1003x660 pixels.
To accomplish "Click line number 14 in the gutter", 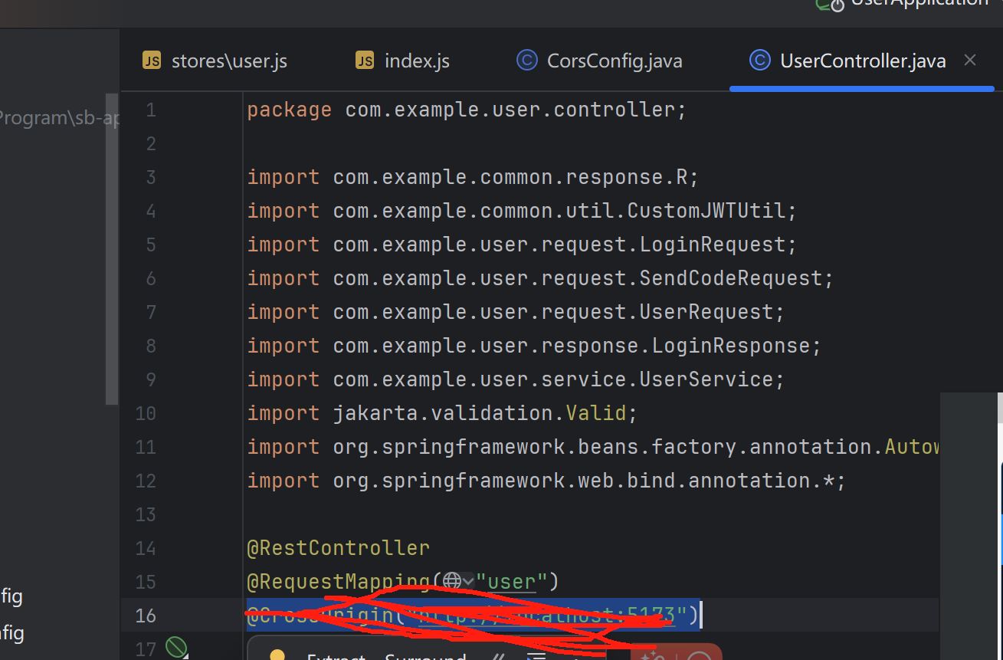I will click(145, 548).
